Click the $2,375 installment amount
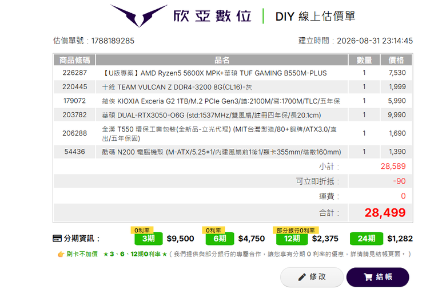 pyautogui.click(x=325, y=239)
